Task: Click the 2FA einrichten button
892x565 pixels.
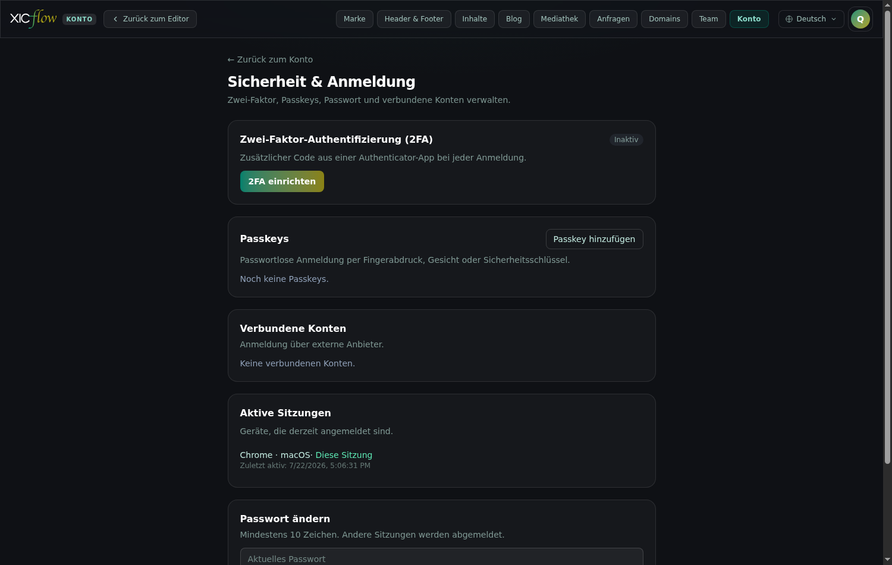Action: [282, 181]
